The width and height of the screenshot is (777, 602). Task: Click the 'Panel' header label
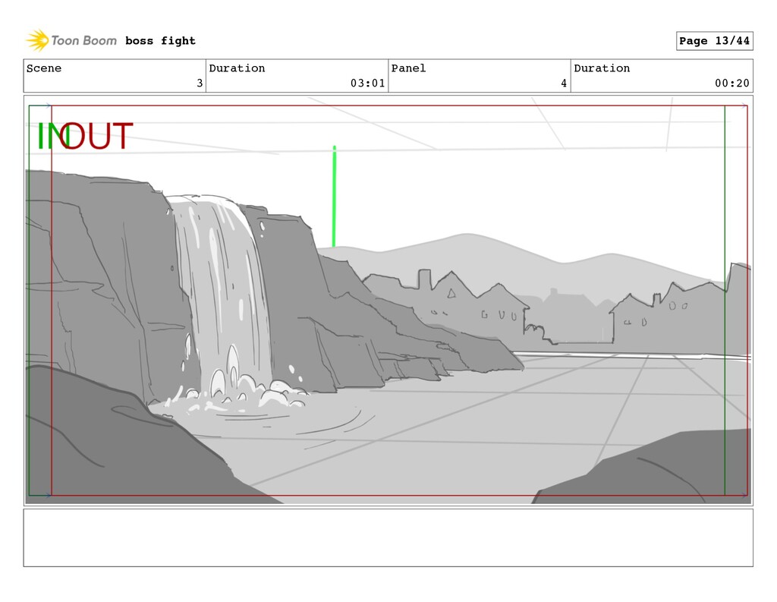pyautogui.click(x=408, y=68)
